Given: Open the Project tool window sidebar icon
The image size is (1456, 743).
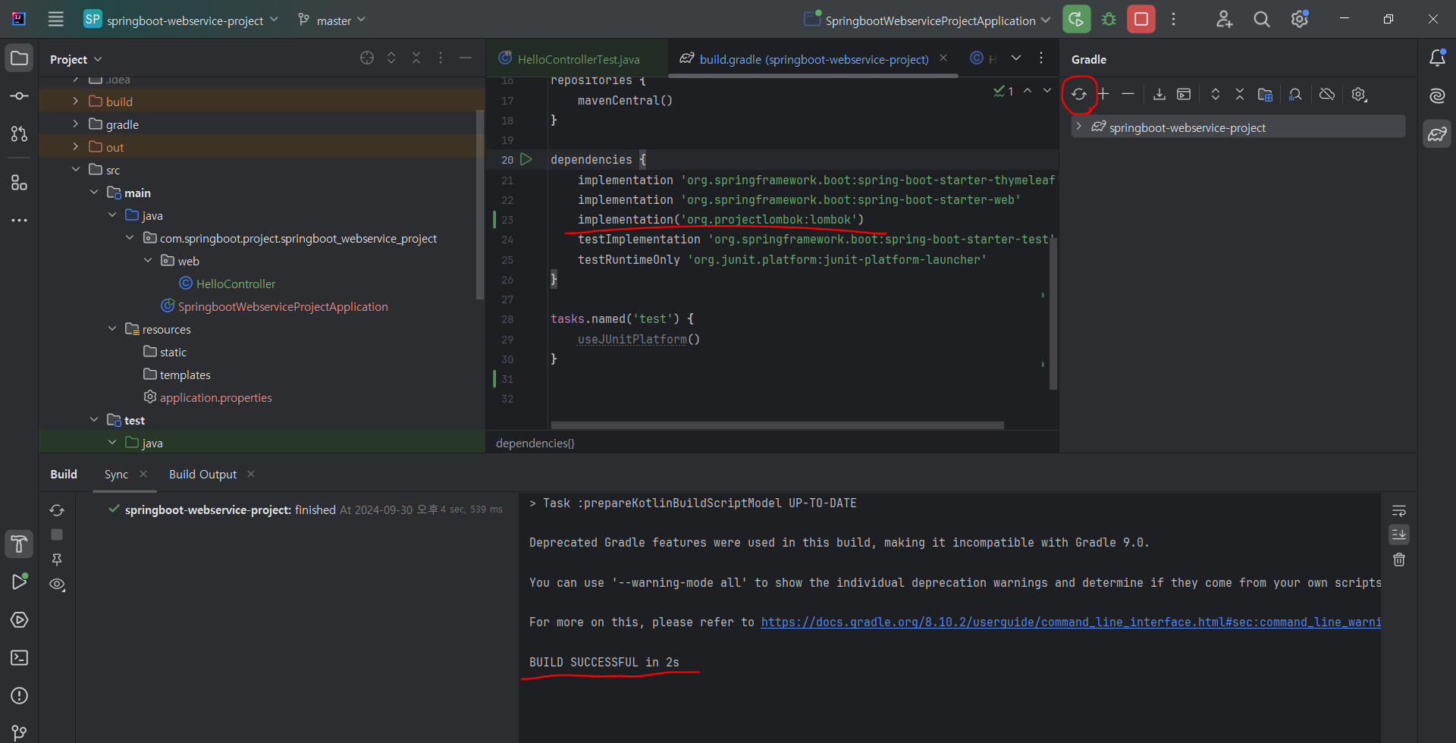Looking at the screenshot, I should click(x=20, y=58).
